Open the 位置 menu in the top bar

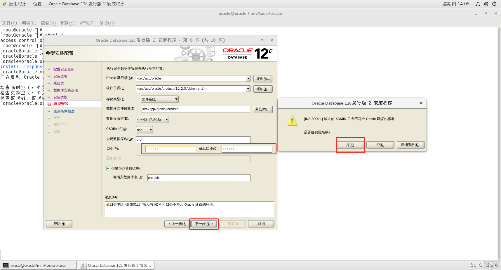tap(37, 4)
